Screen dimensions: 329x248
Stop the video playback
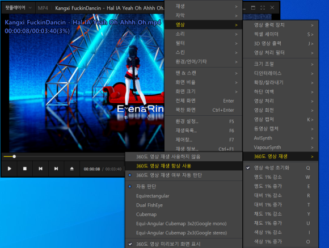[x=25, y=169]
